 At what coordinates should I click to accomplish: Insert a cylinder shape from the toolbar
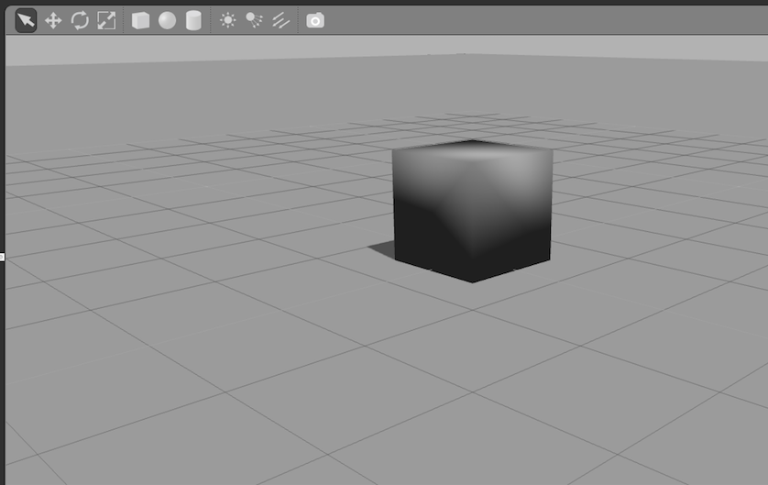193,20
